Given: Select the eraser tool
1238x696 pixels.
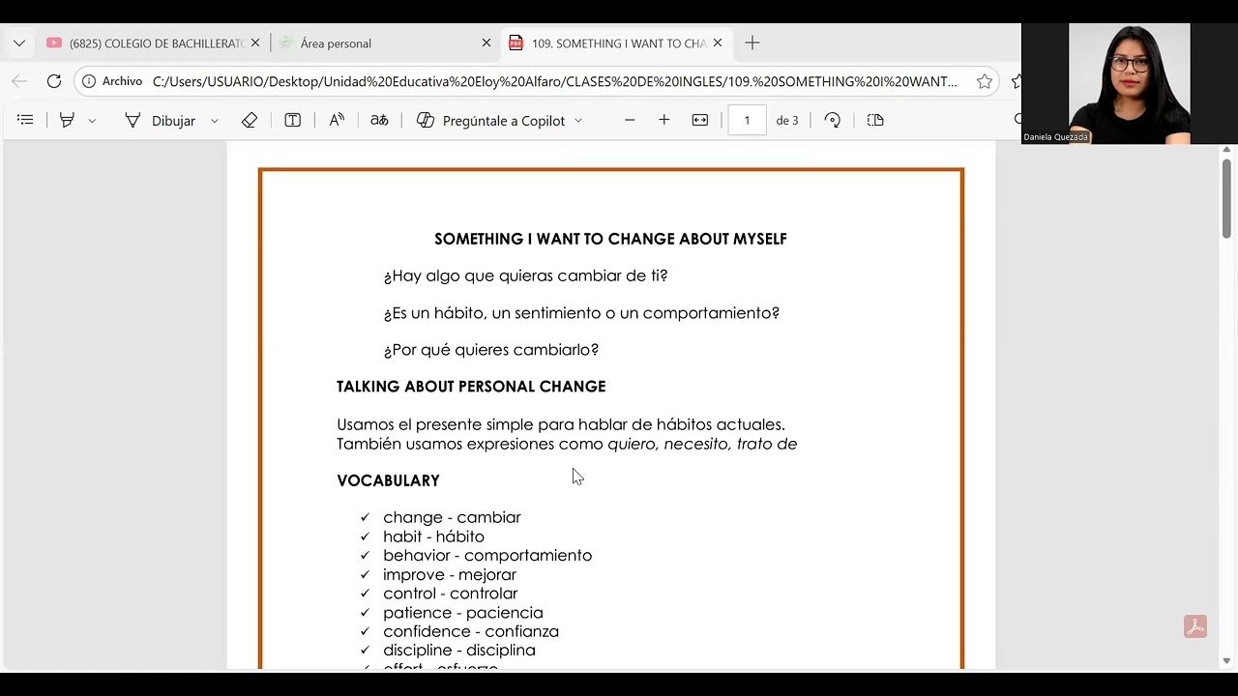Looking at the screenshot, I should coord(250,120).
